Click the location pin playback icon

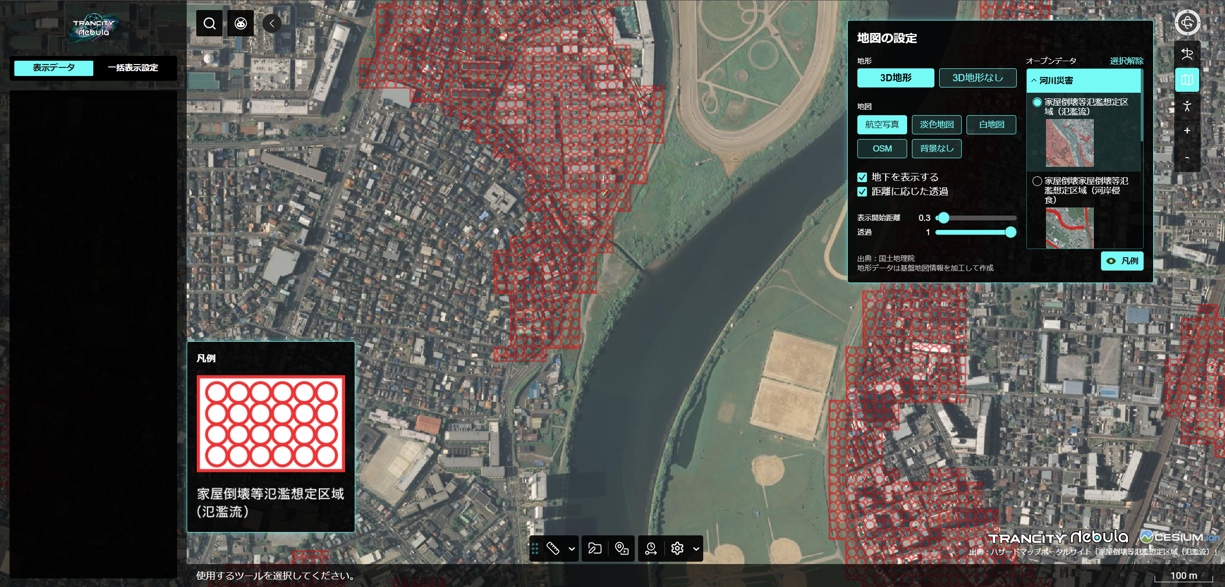621,548
